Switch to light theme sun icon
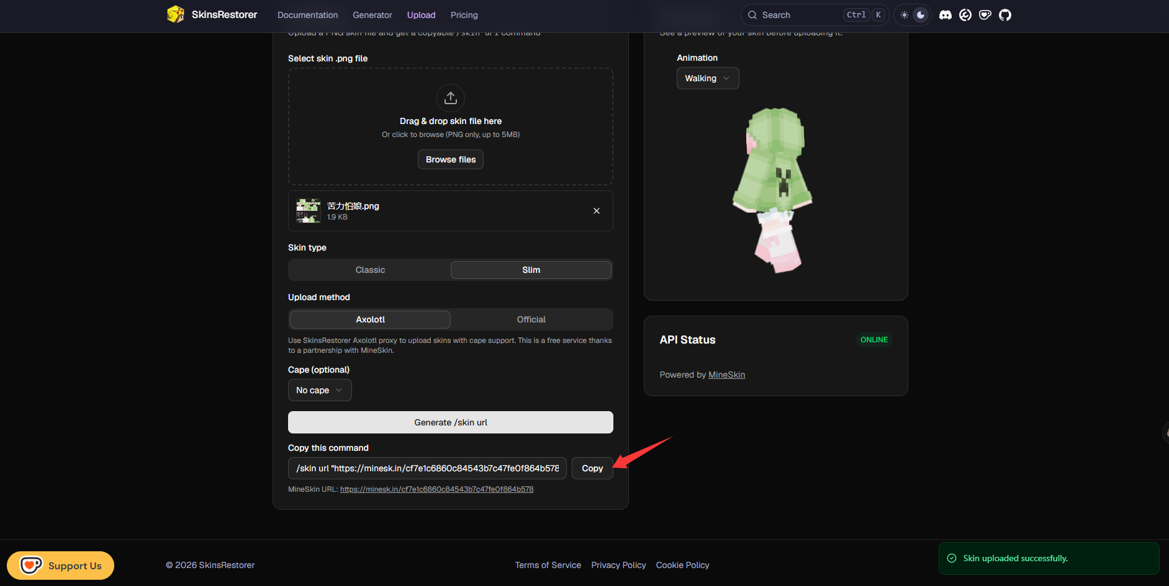 coord(905,15)
